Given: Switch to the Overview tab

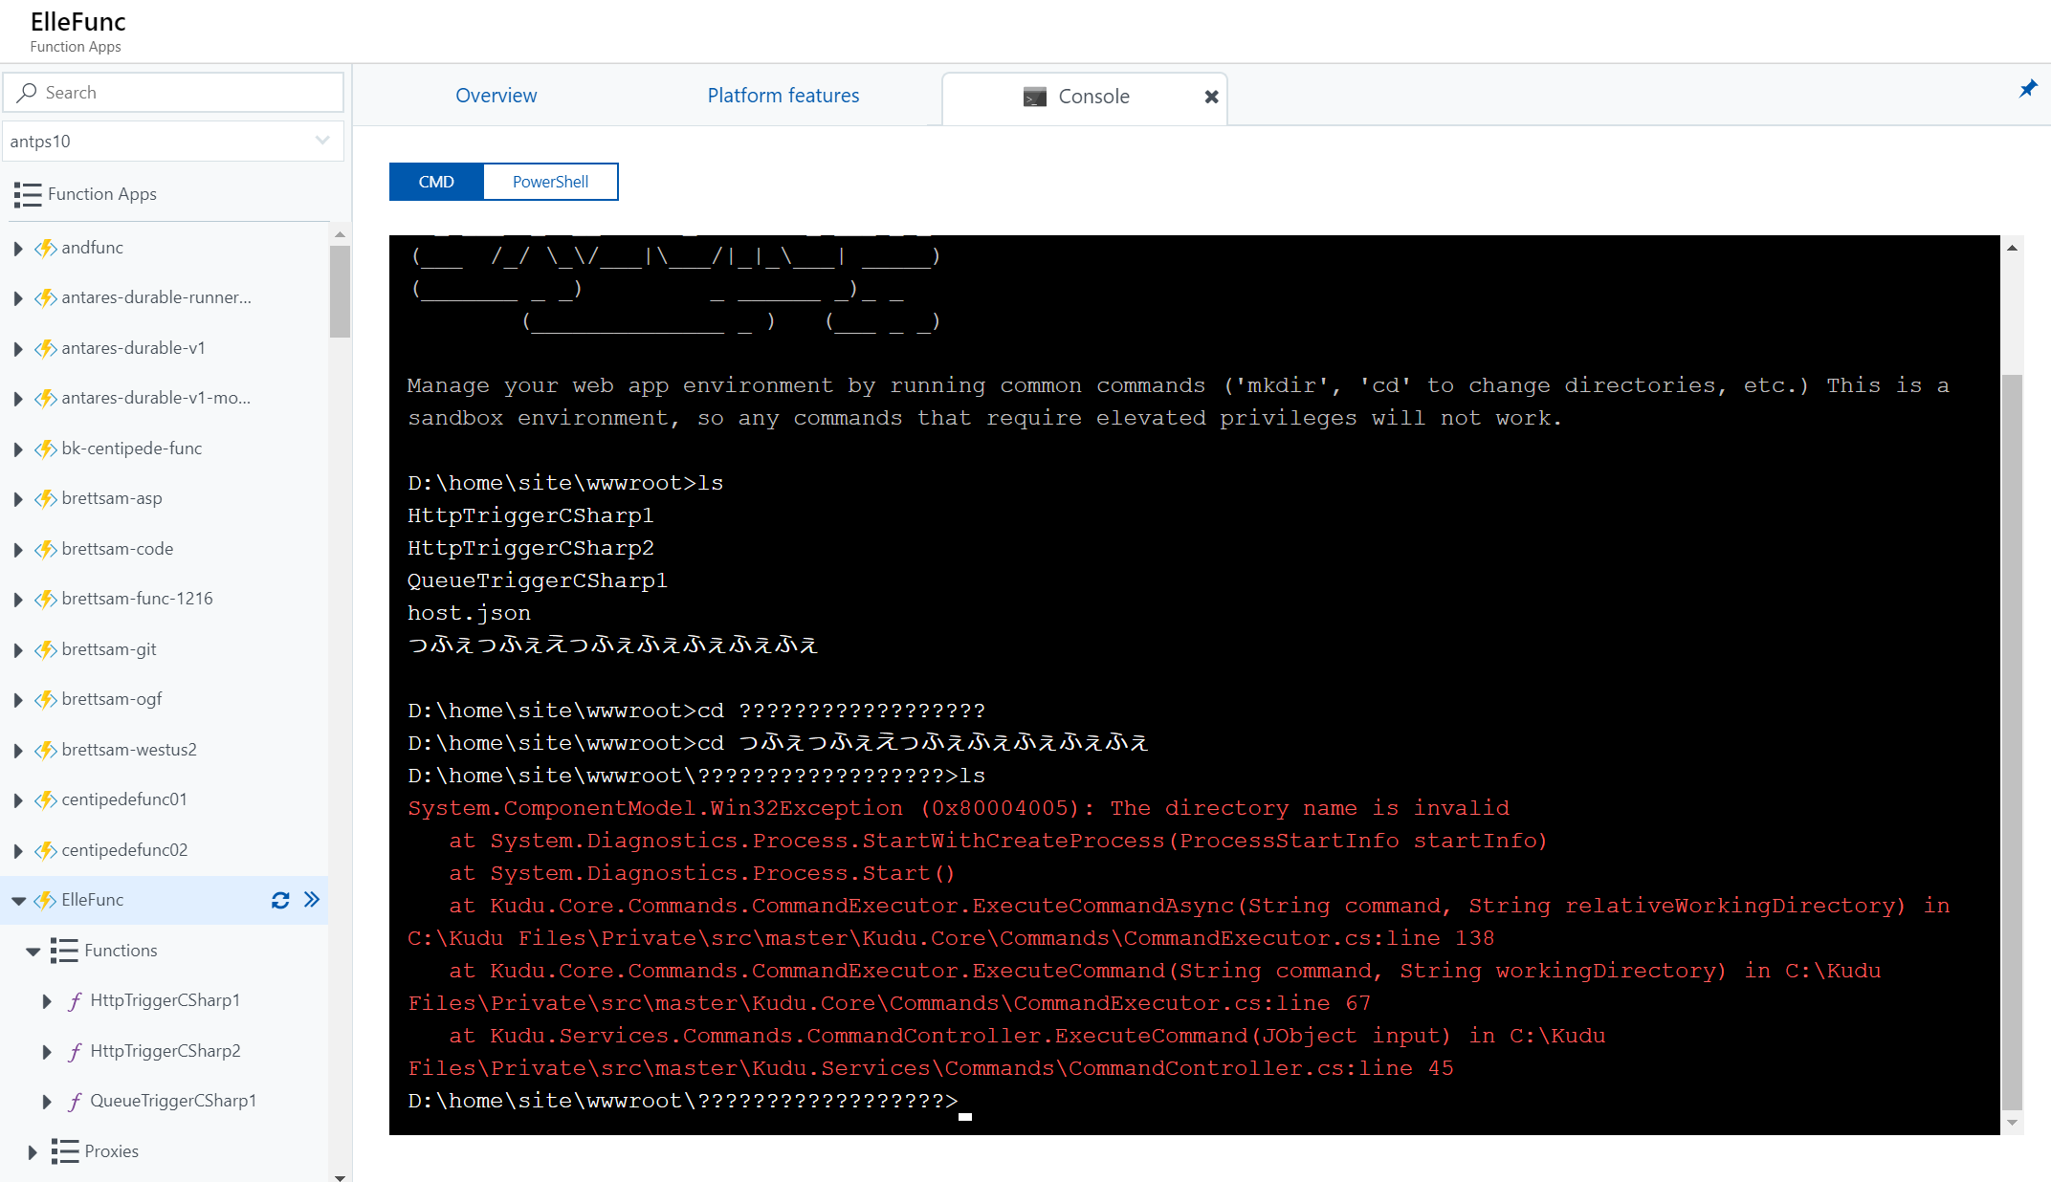Looking at the screenshot, I should [x=496, y=95].
